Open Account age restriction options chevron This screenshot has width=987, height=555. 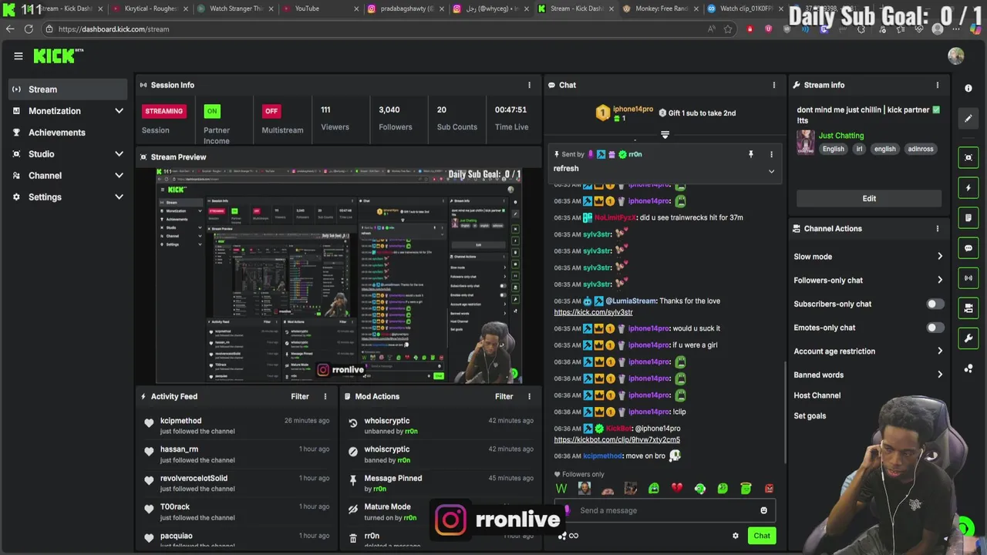(x=939, y=351)
